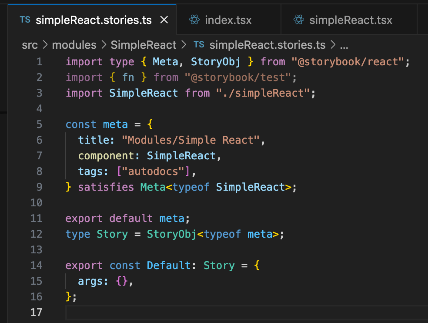428x323 pixels.
Task: Open the "src" breadcrumb folder
Action: (x=30, y=45)
